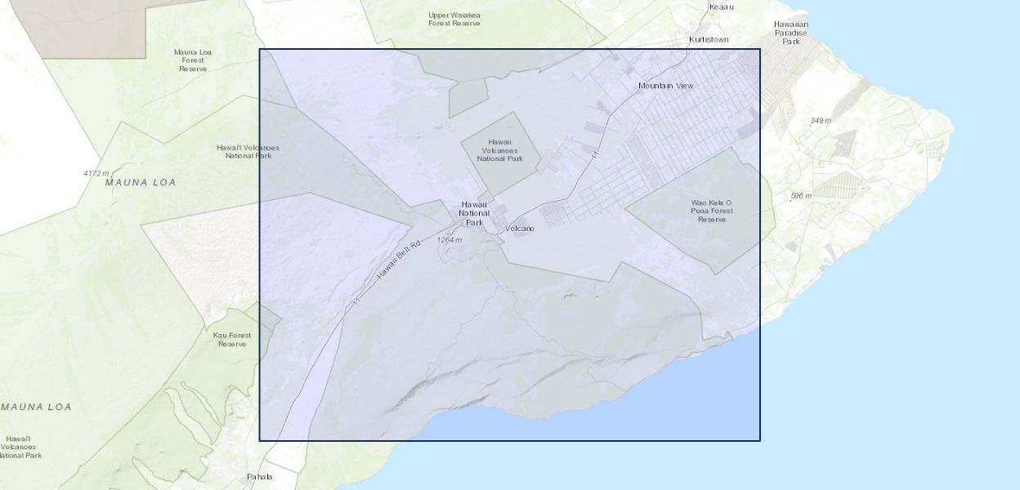Select the Kau Forest Reserve label
This screenshot has width=1020, height=490.
point(232,339)
